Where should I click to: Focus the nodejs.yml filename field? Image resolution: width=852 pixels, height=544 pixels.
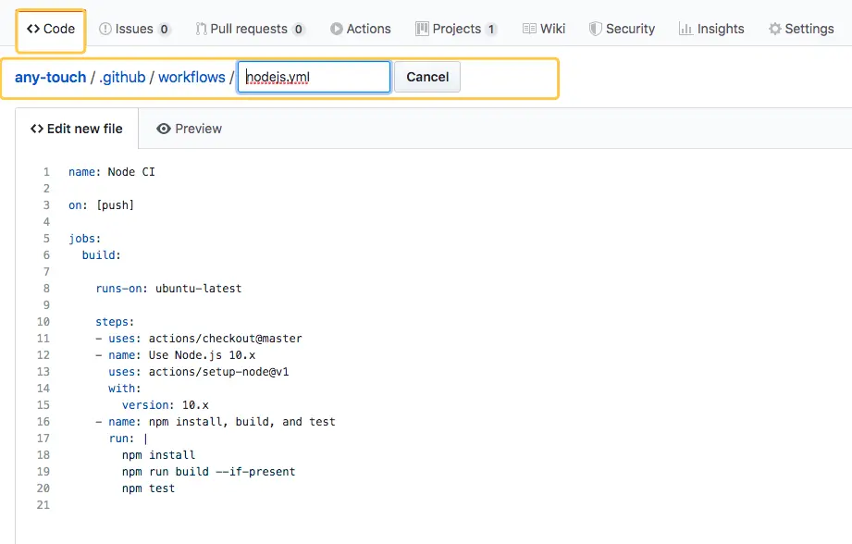pos(314,77)
